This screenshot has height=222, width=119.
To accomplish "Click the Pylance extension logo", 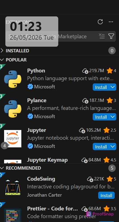I will 13,109.
